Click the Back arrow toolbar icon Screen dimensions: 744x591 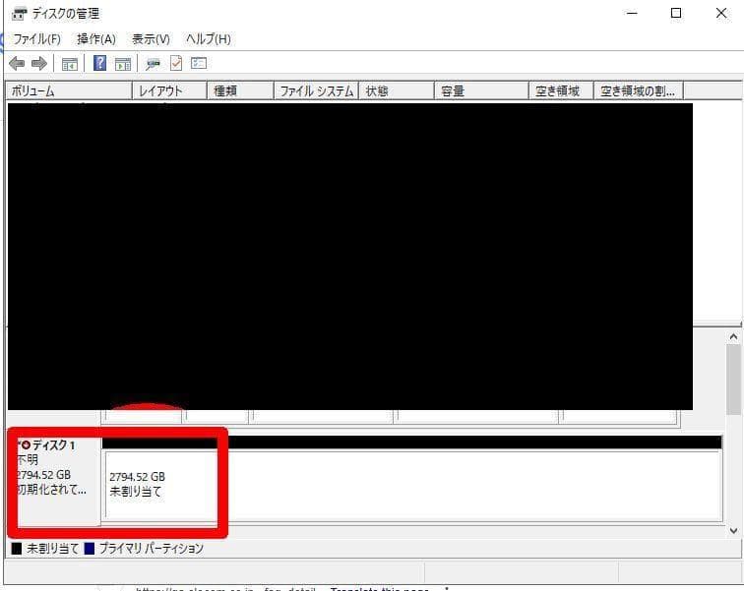pyautogui.click(x=17, y=64)
